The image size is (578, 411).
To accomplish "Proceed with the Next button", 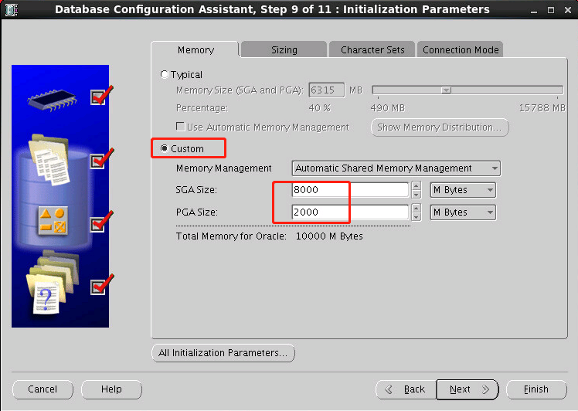I will [467, 389].
